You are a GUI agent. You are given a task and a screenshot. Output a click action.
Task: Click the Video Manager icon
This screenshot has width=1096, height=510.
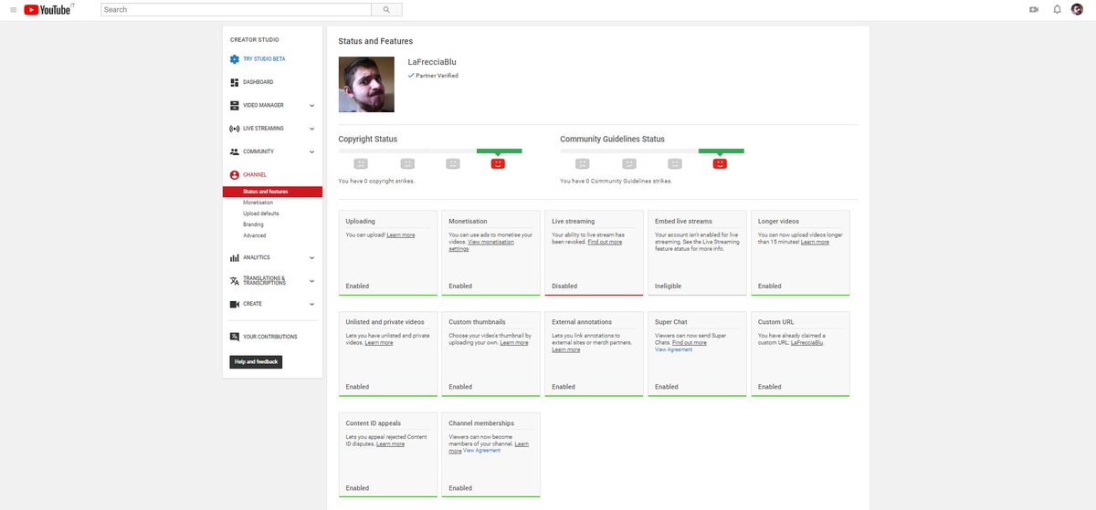[x=235, y=105]
